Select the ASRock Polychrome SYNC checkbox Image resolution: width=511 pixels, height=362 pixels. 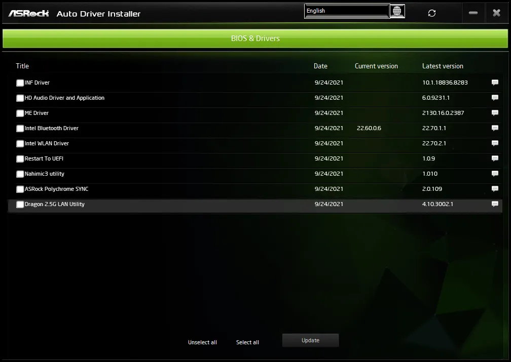(20, 189)
